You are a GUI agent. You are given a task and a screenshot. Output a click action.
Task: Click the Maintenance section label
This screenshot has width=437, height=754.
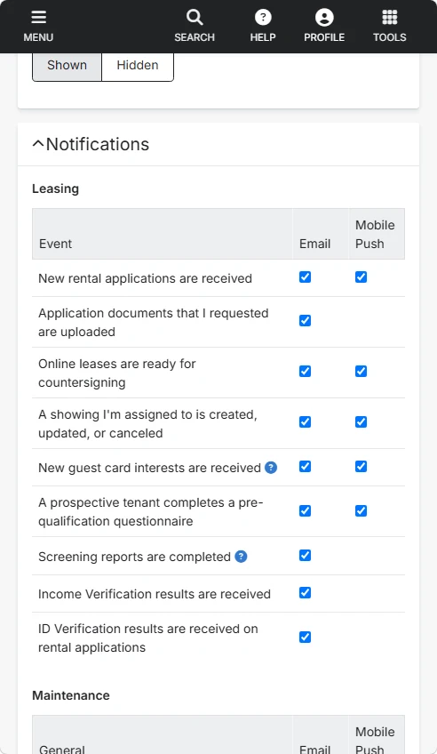coord(70,695)
